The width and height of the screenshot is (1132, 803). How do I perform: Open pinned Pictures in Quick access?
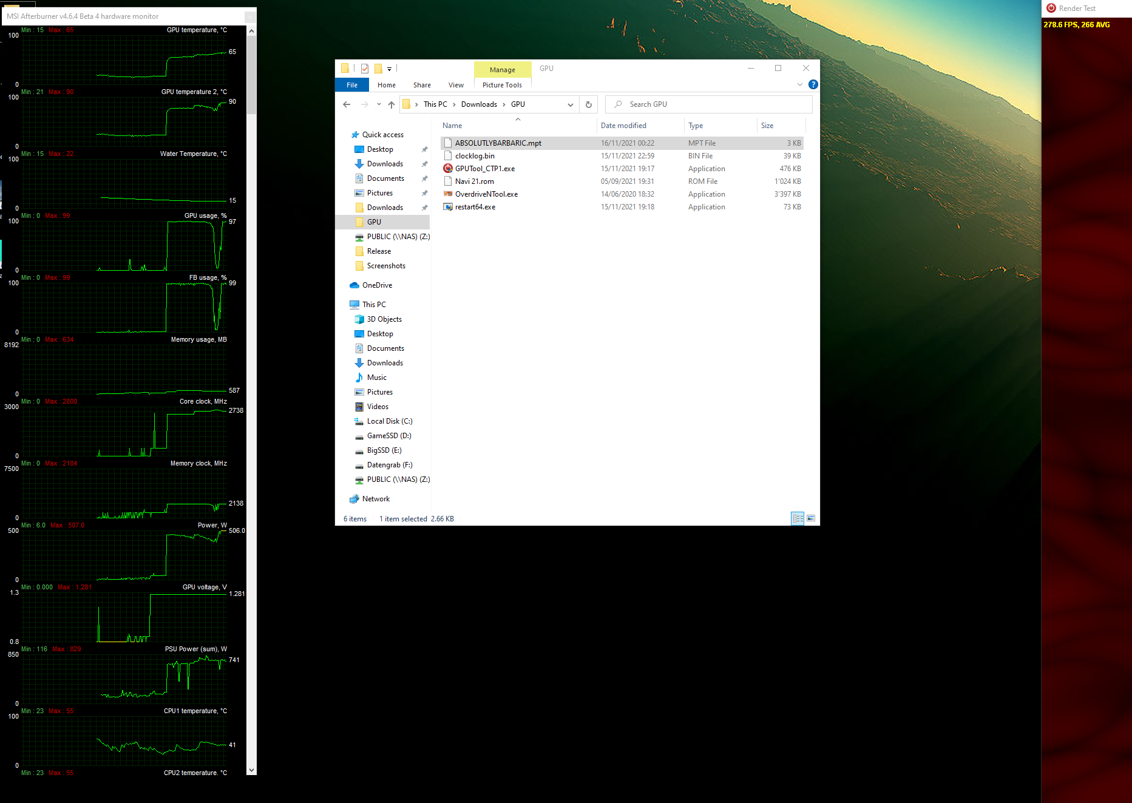click(x=380, y=193)
